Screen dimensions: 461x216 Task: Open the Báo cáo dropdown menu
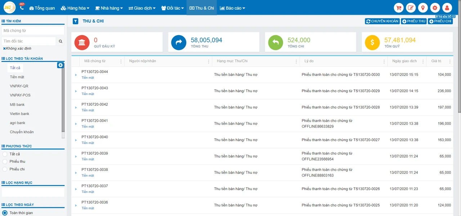[x=232, y=8]
